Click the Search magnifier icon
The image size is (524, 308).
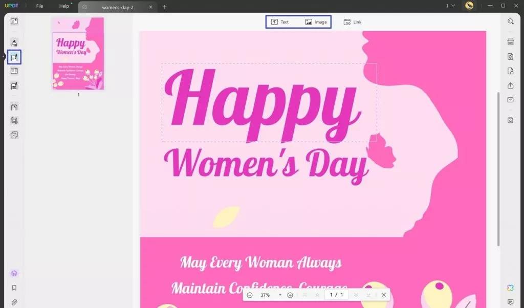tap(510, 21)
